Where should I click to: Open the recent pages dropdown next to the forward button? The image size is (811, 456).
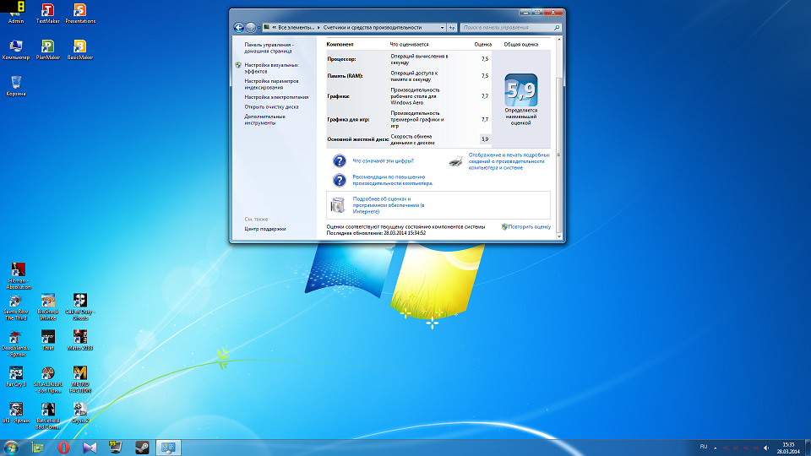259,28
